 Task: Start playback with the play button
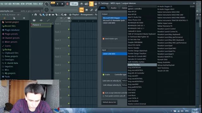[57, 4]
